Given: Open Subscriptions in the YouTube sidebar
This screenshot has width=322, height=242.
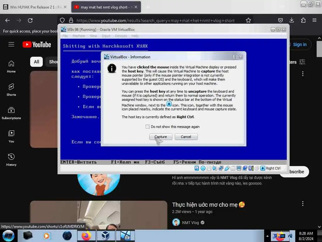Looking at the screenshot, I should click(11, 113).
